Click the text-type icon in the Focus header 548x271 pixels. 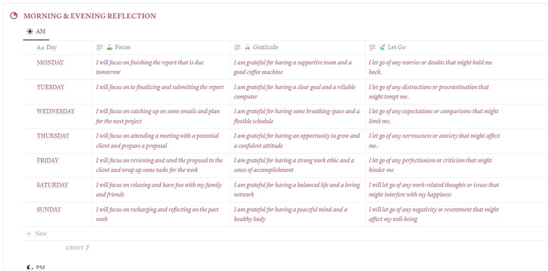point(100,48)
